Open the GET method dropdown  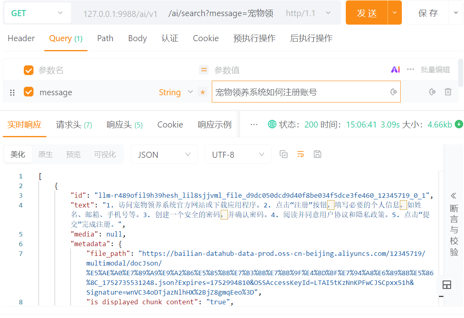point(37,13)
